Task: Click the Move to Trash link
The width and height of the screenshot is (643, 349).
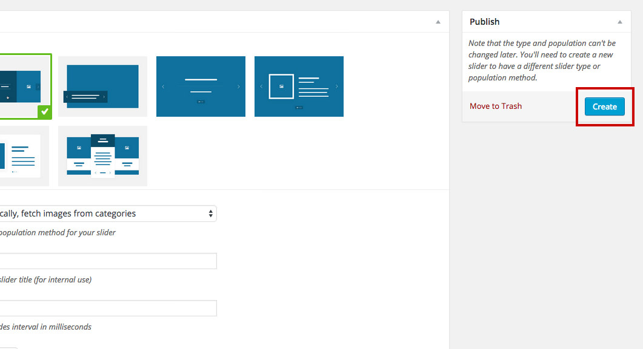Action: [x=495, y=106]
